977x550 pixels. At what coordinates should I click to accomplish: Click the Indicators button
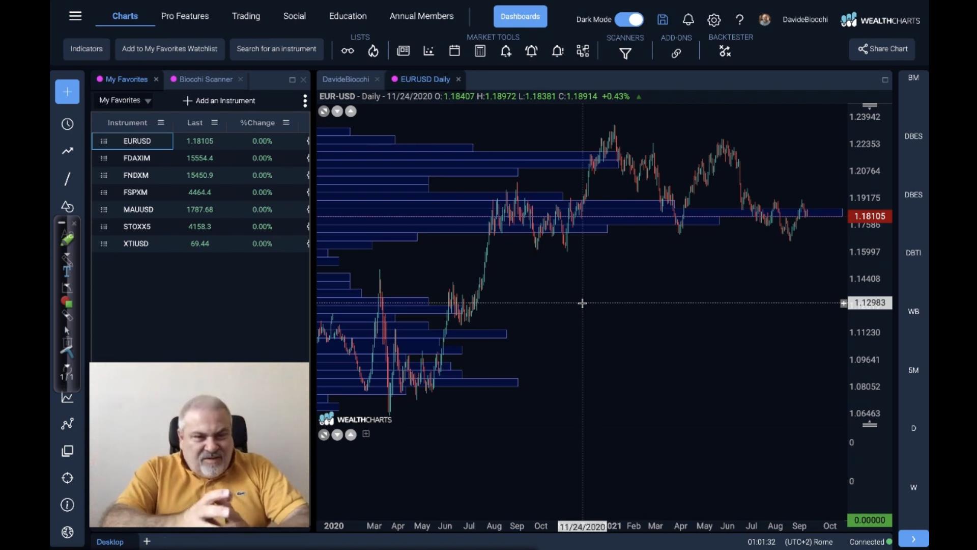coord(86,49)
